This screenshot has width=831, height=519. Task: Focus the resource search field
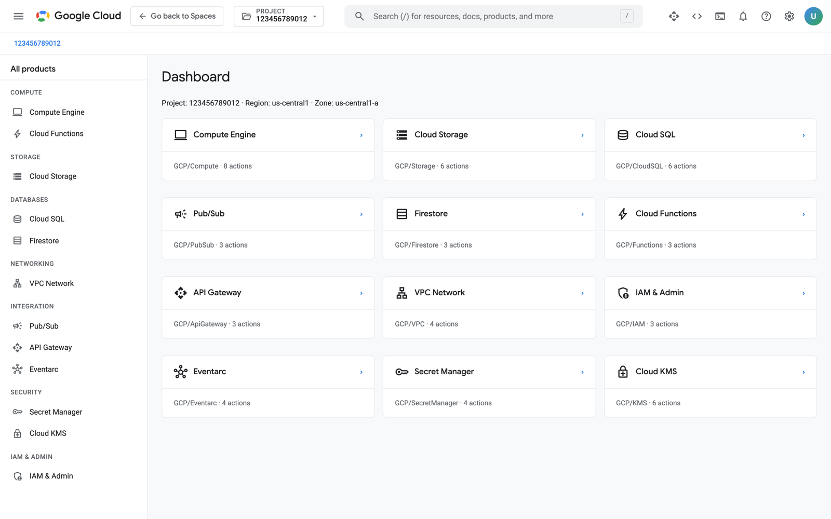coord(493,16)
